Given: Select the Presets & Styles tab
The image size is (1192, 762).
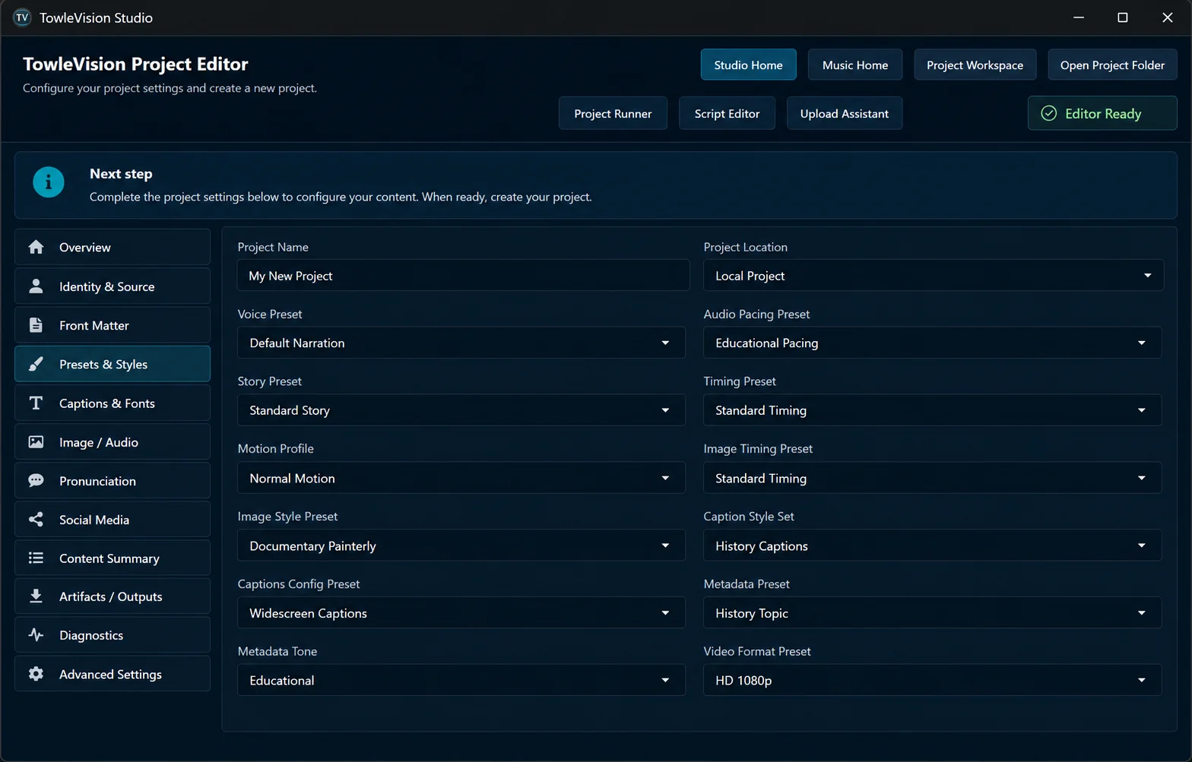Looking at the screenshot, I should (x=113, y=364).
